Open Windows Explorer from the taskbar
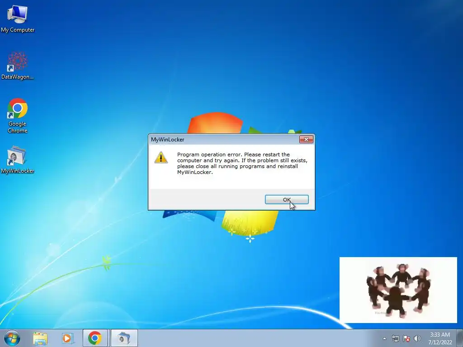Image resolution: width=463 pixels, height=347 pixels. [x=40, y=338]
